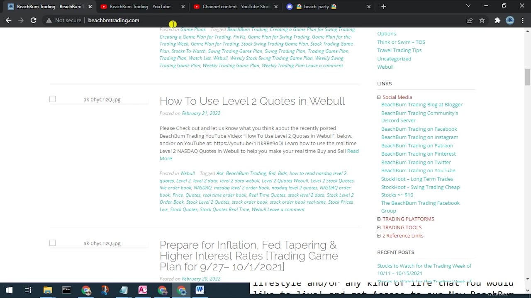Go back using the browser back arrow
The image size is (531, 298).
click(8, 20)
